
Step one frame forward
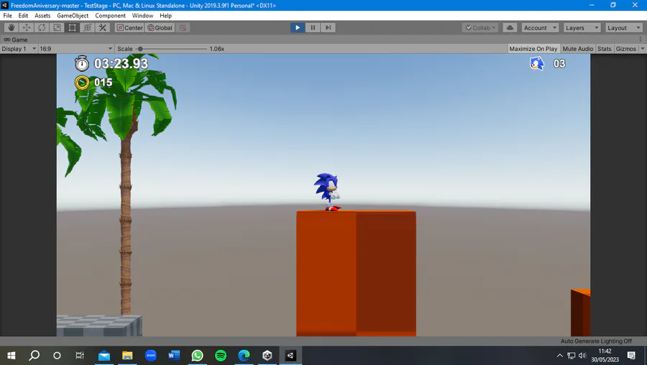coord(328,27)
